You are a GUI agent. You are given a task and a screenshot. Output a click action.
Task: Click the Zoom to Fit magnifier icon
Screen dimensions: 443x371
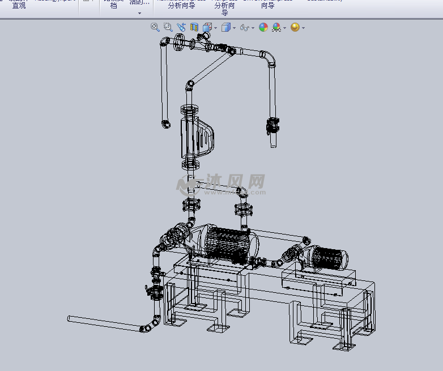155,27
